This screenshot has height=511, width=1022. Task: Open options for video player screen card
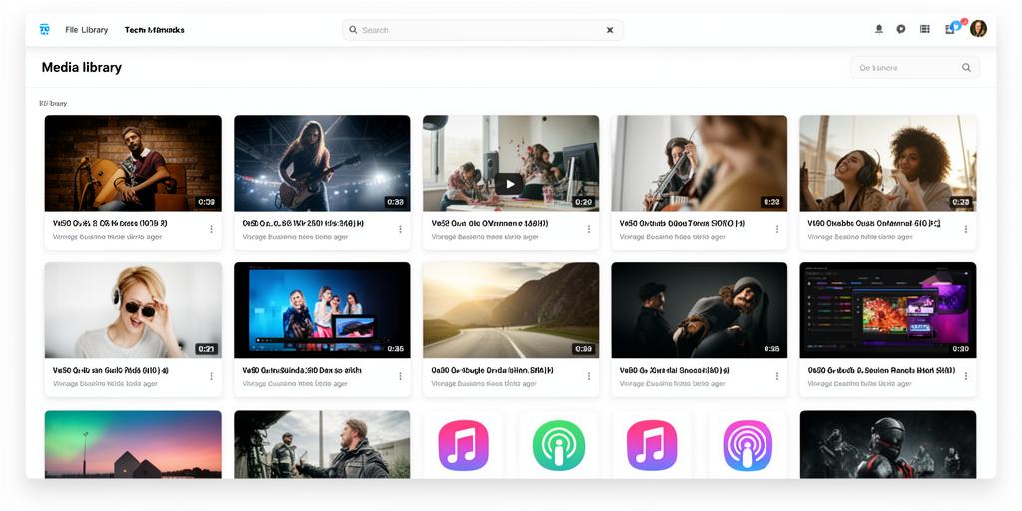400,376
